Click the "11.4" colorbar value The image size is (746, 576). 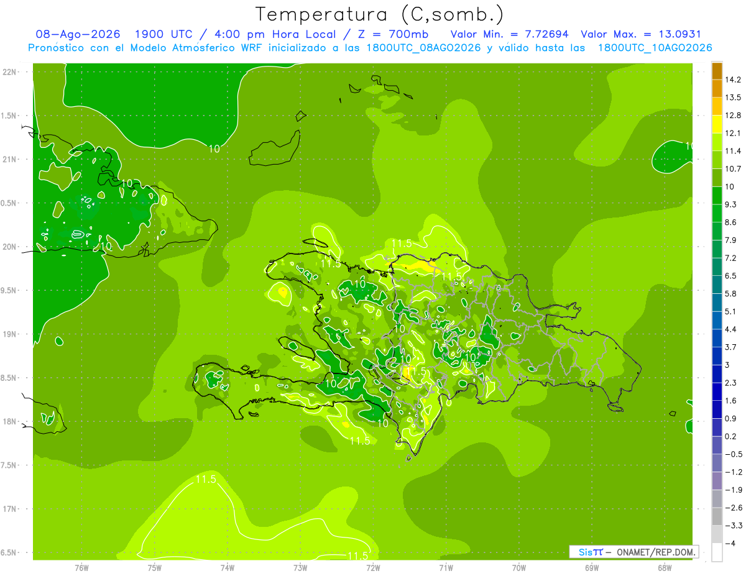[x=732, y=151]
